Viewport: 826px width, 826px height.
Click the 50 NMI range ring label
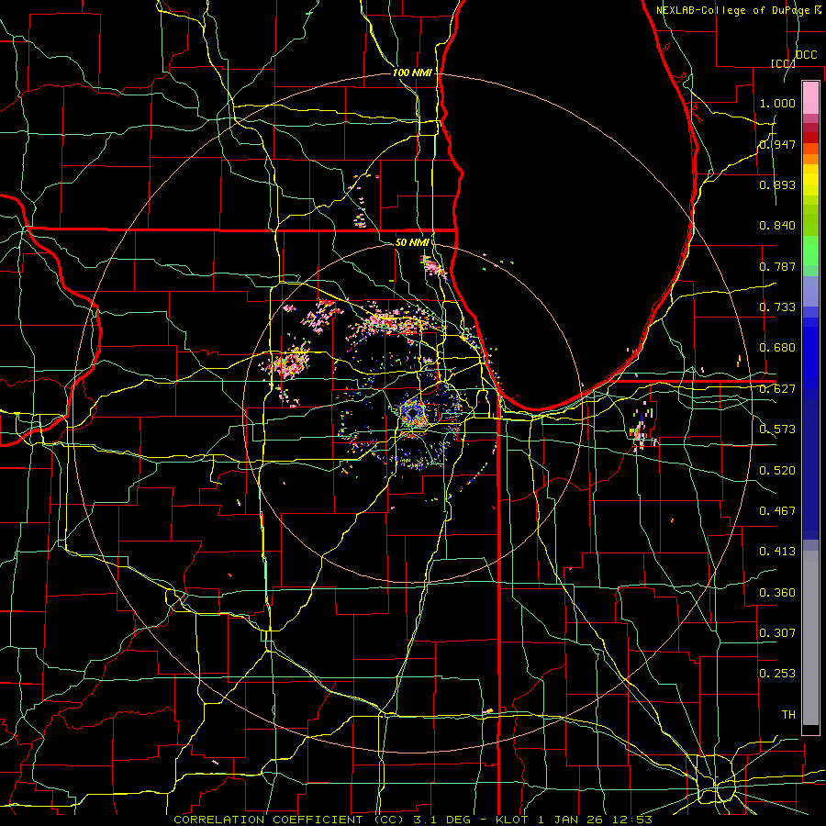pyautogui.click(x=412, y=242)
